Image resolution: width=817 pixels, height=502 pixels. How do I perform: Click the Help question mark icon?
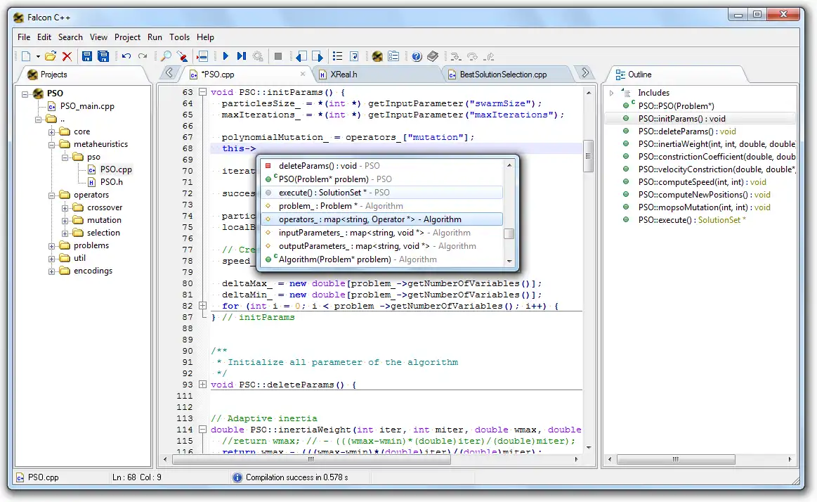(417, 56)
